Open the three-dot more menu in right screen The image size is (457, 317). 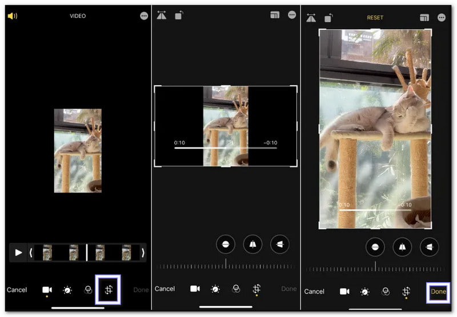tap(442, 18)
